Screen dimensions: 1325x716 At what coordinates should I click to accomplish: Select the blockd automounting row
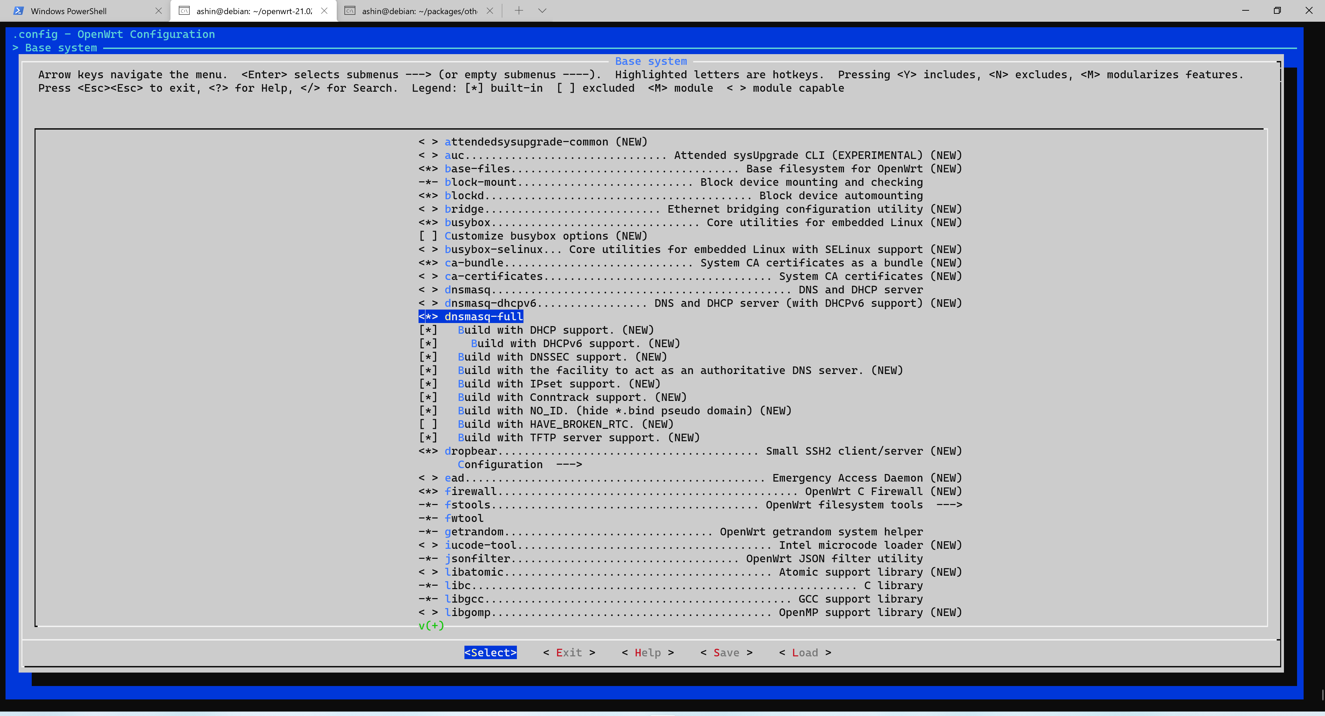click(671, 195)
